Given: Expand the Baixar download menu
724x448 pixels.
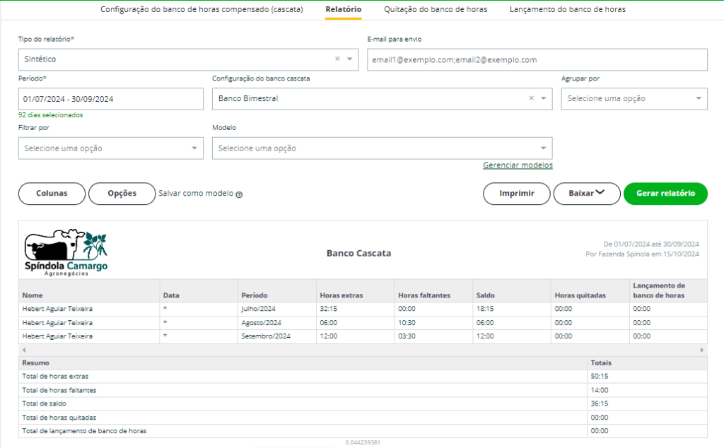Looking at the screenshot, I should tap(586, 194).
